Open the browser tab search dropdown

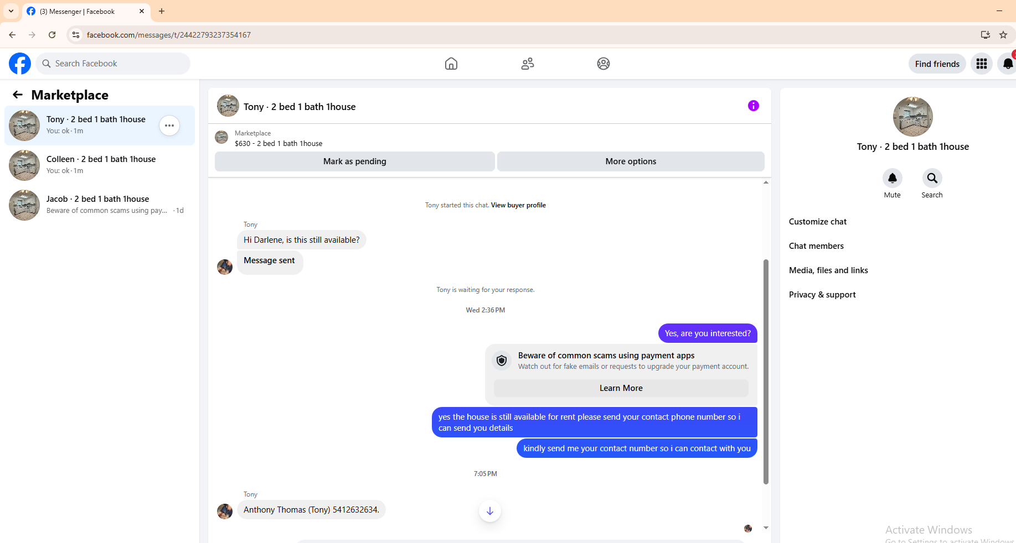click(11, 11)
